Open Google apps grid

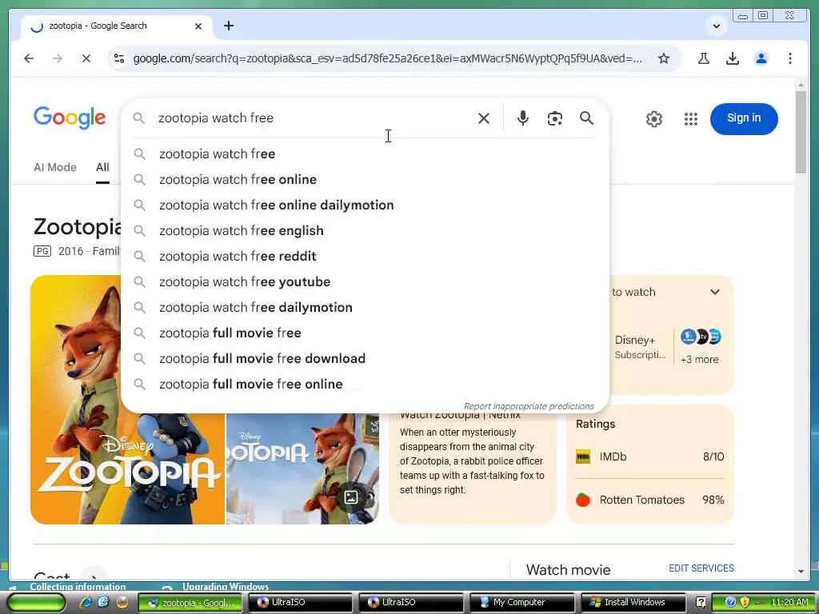(690, 119)
